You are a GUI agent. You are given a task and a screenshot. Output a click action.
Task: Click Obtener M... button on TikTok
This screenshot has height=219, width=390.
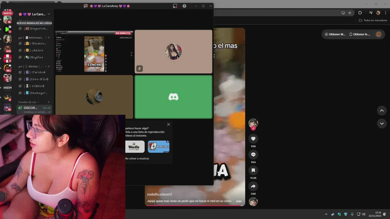click(335, 34)
